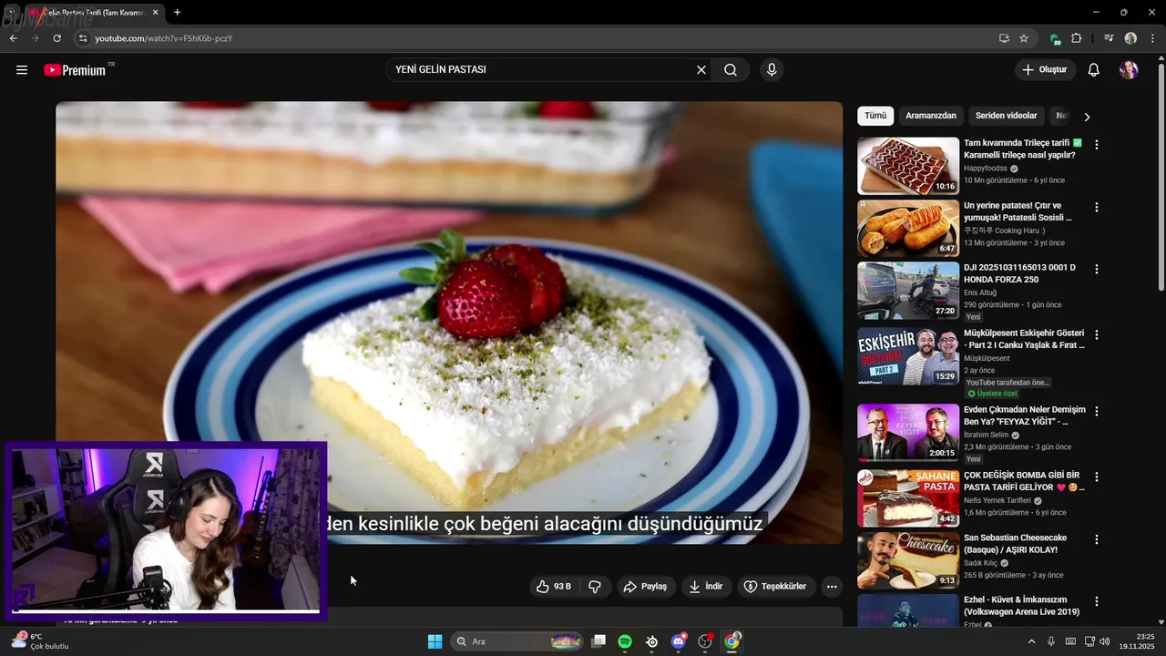This screenshot has height=656, width=1166.
Task: Open site information icon in address bar
Action: [83, 38]
